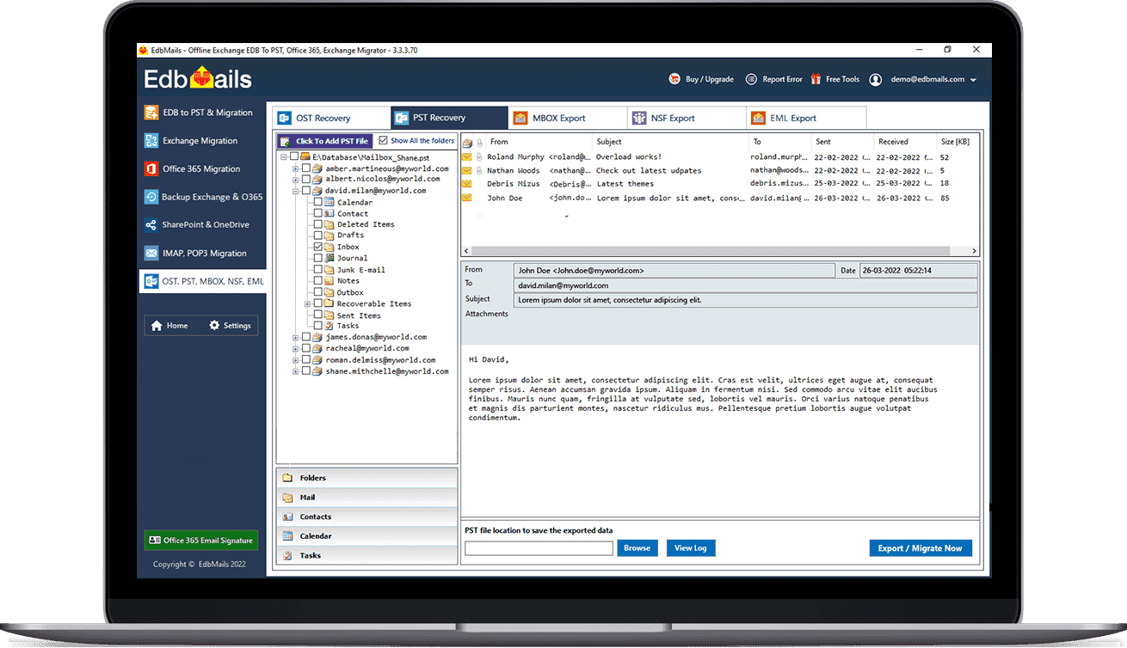This screenshot has height=648, width=1127.
Task: Click the Contact folder icon in tree
Action: (x=329, y=213)
